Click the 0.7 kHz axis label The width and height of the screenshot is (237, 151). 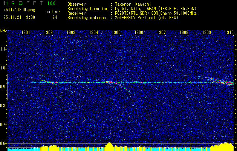click(x=3, y=125)
